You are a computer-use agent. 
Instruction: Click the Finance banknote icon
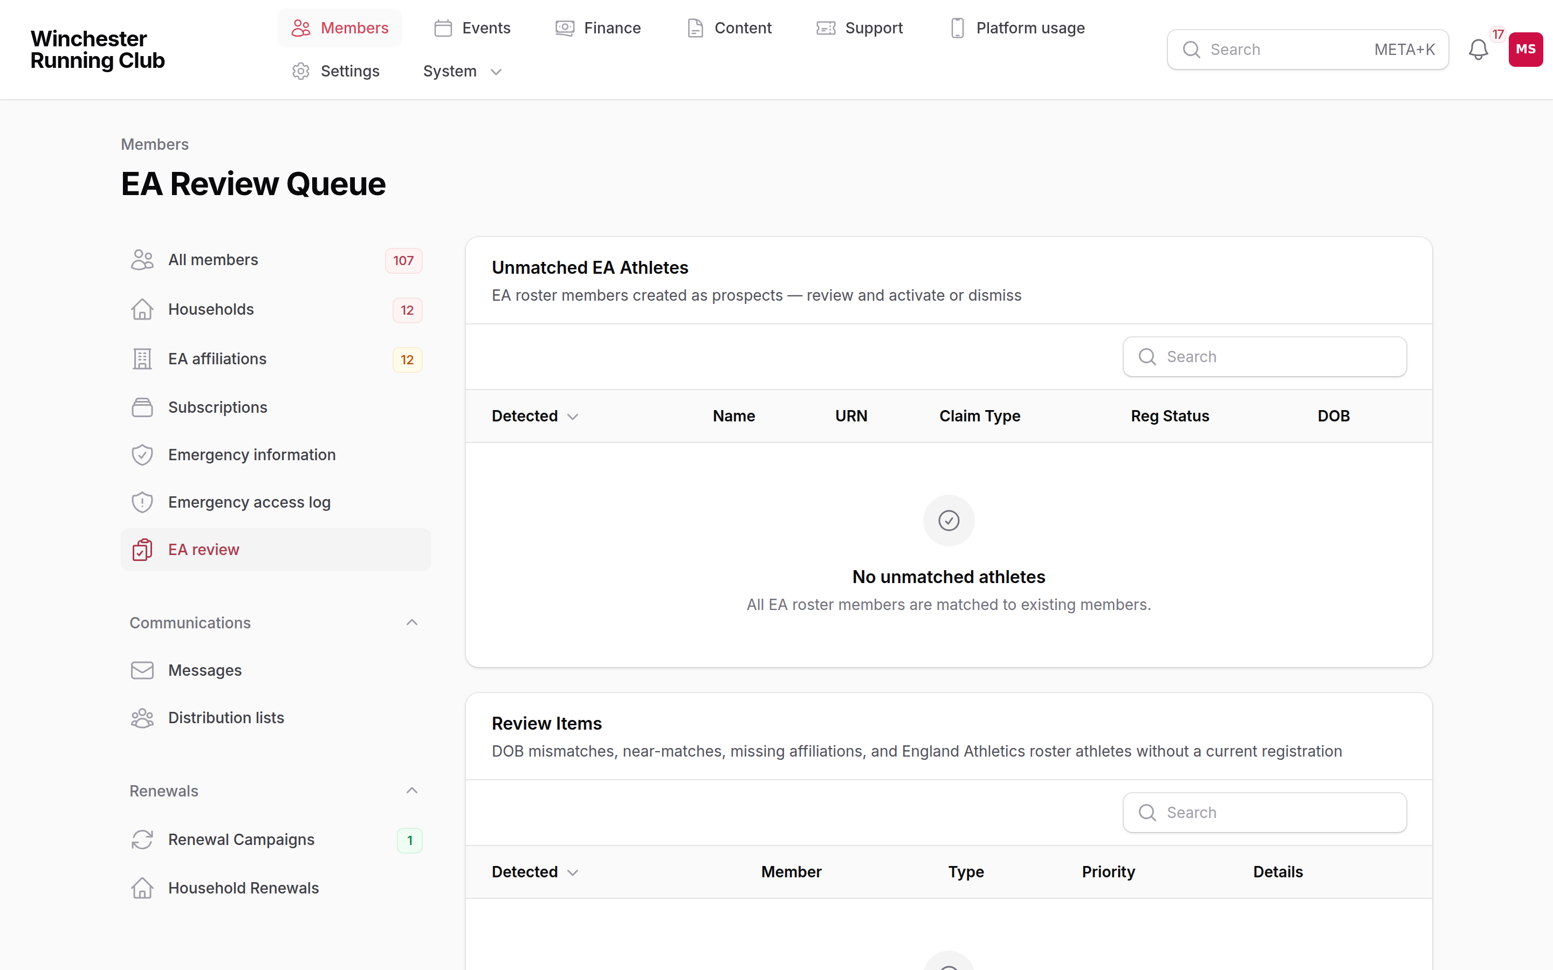click(x=565, y=28)
